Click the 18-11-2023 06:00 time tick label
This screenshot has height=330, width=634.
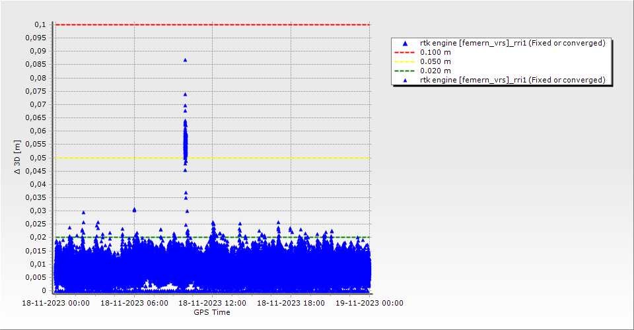134,303
